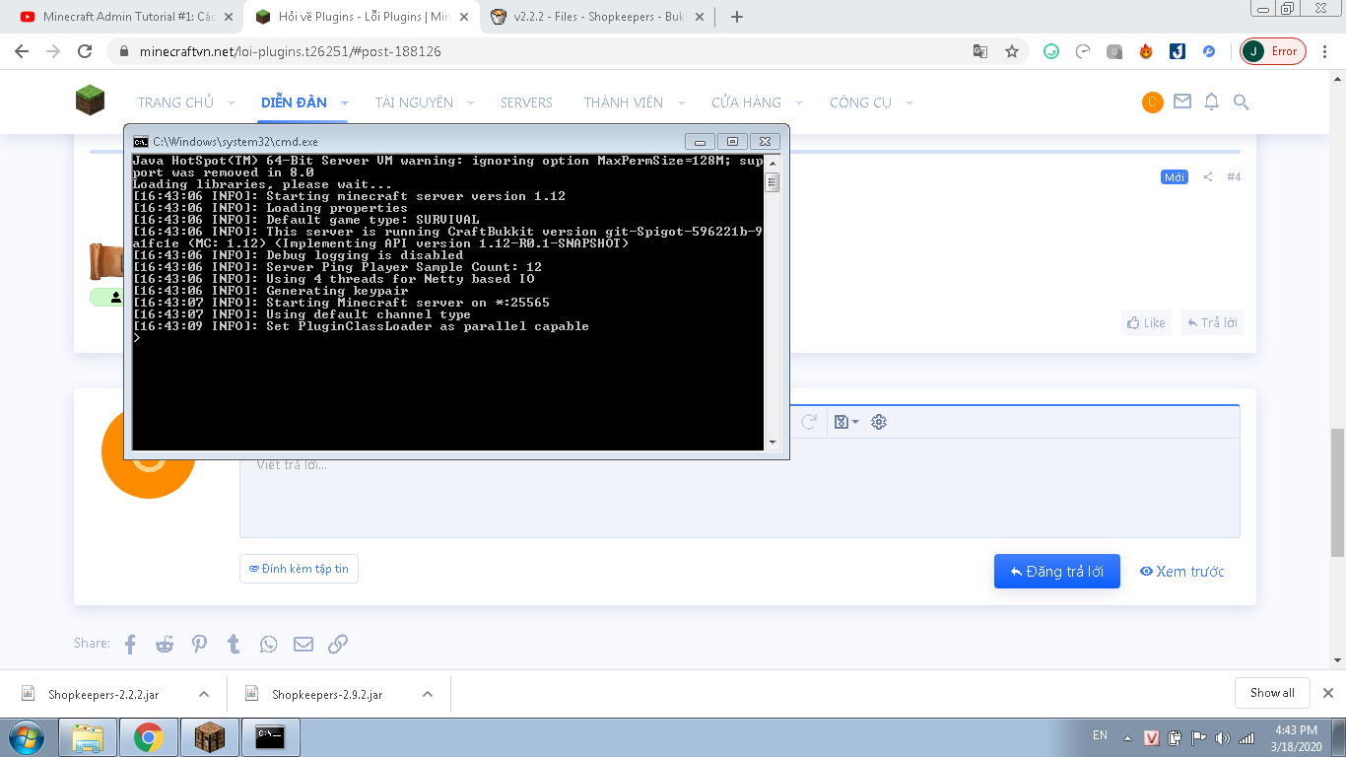Bookmark this page with the star icon

tap(1012, 51)
